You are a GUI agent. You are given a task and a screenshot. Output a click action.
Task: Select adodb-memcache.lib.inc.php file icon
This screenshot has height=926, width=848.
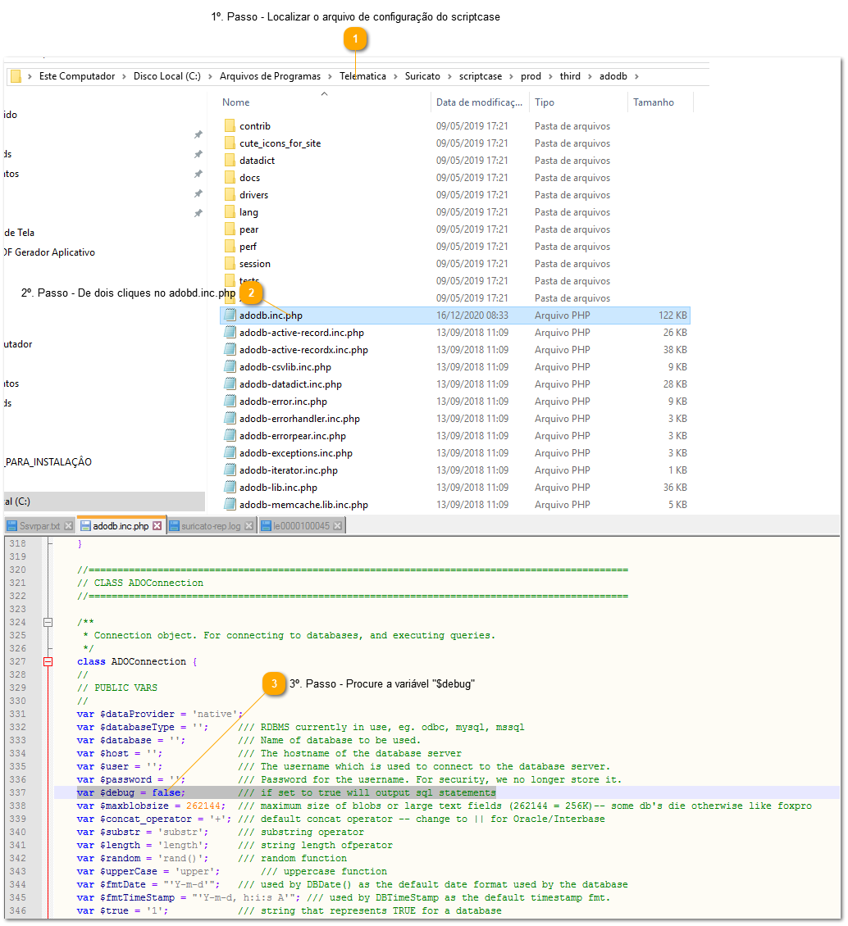230,504
